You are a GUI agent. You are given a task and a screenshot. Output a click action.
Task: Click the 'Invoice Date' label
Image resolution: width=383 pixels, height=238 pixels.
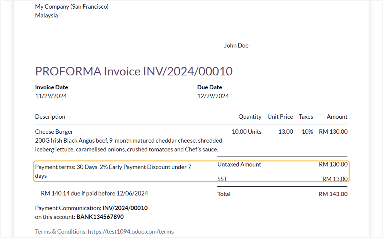[51, 87]
